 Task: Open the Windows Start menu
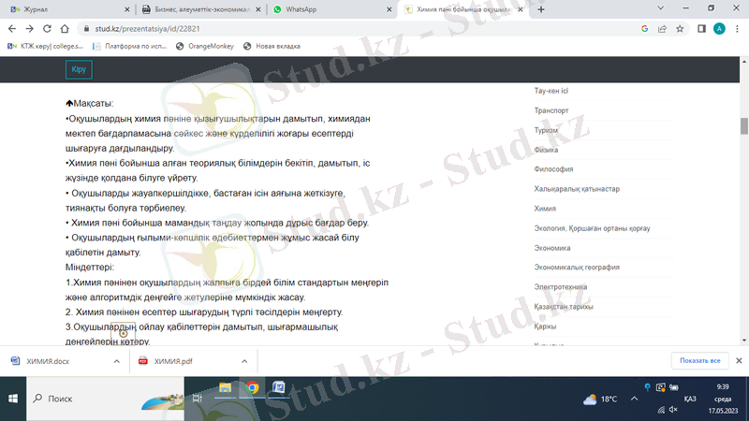pyautogui.click(x=13, y=399)
